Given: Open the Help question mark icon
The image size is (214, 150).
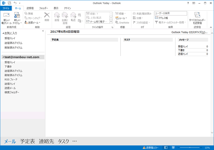Looking at the screenshot, I should (x=188, y=3).
